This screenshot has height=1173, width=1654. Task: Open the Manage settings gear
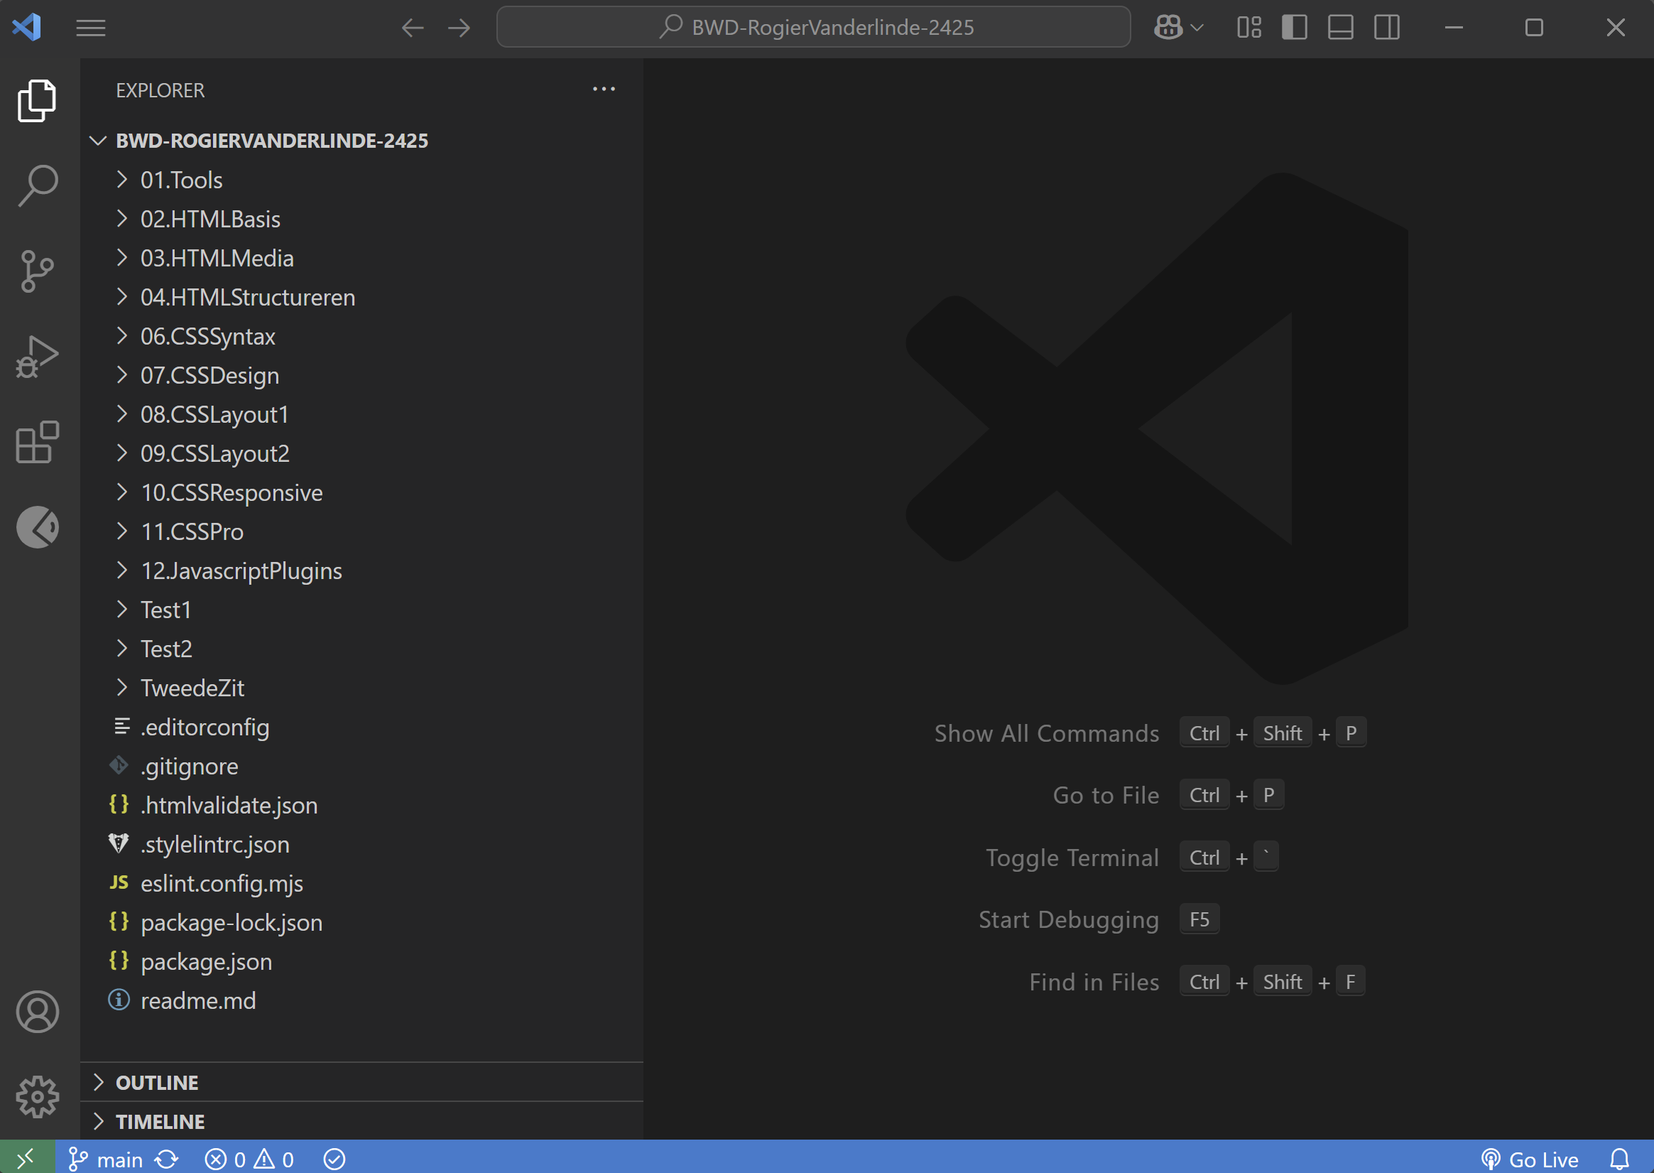(x=37, y=1096)
